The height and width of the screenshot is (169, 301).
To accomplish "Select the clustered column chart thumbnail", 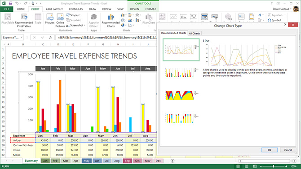I will click(181, 73).
